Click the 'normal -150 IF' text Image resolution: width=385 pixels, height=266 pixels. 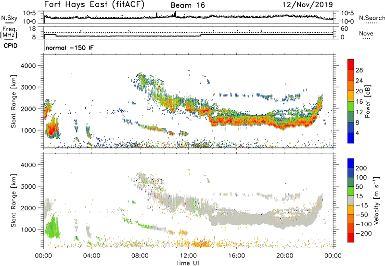[x=69, y=48]
